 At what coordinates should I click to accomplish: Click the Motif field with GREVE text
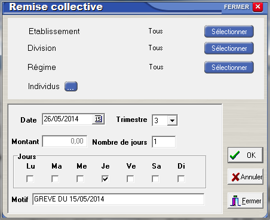point(118,199)
